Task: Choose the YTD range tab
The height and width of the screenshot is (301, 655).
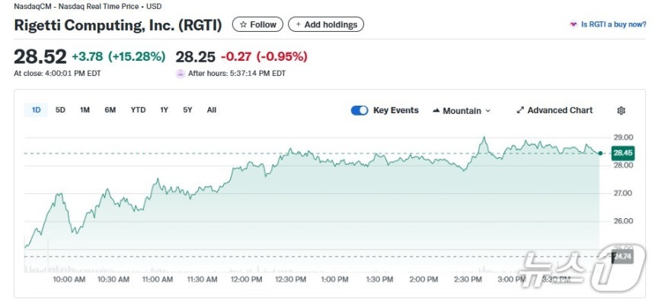Action: tap(138, 110)
